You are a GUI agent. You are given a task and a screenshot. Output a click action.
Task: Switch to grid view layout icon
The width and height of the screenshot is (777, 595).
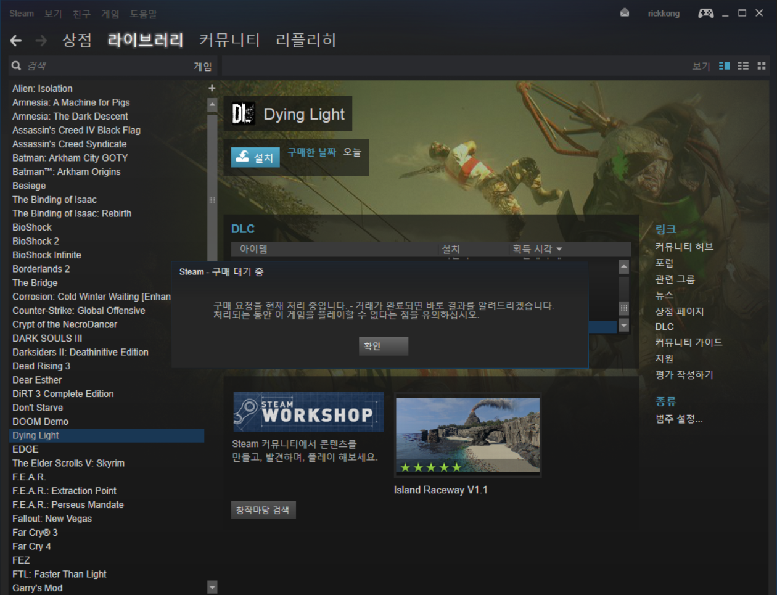click(x=762, y=66)
